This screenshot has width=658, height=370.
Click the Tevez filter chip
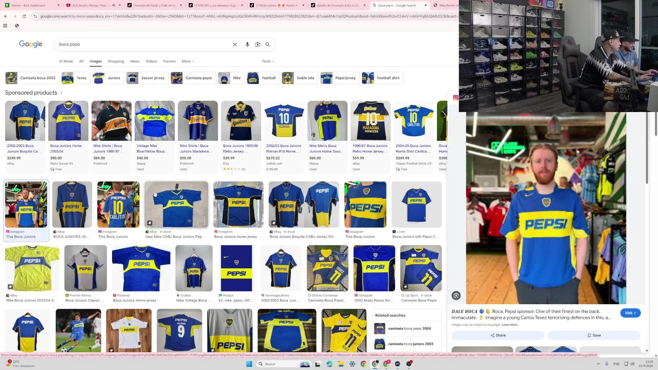75,78
